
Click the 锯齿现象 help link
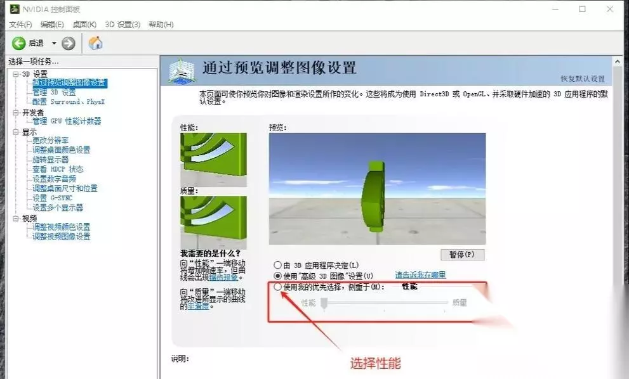(x=223, y=277)
